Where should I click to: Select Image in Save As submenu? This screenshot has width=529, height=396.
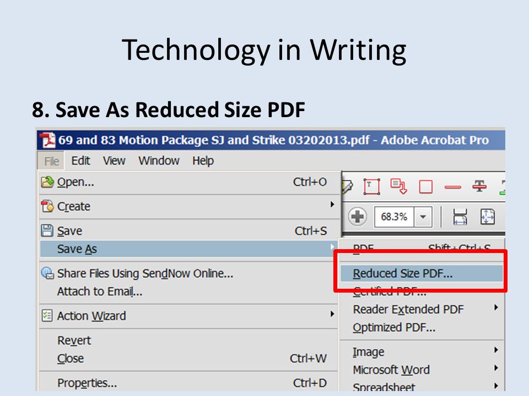422,352
